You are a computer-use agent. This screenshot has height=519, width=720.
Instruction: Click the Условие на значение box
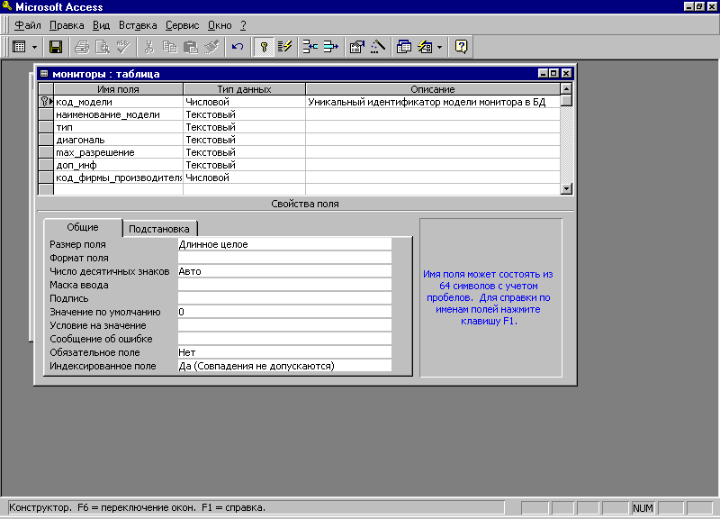pyautogui.click(x=284, y=325)
